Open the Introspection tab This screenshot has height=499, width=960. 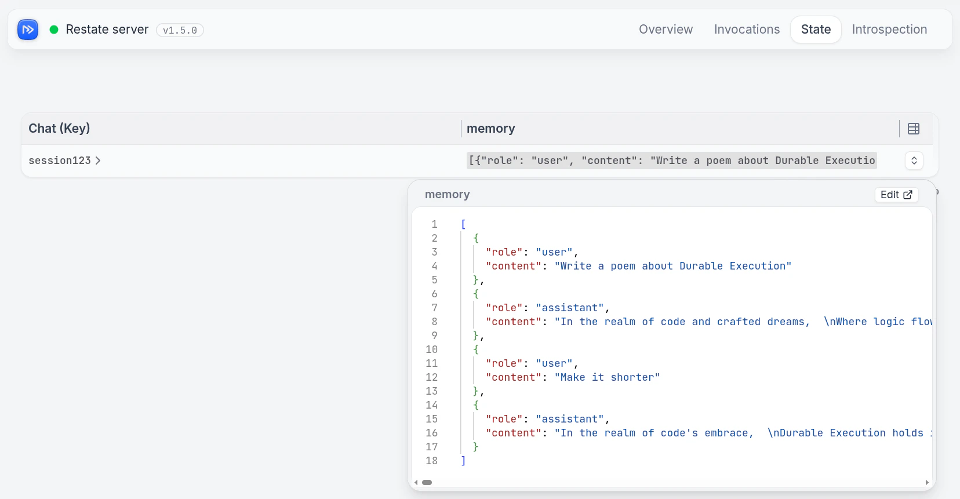889,30
